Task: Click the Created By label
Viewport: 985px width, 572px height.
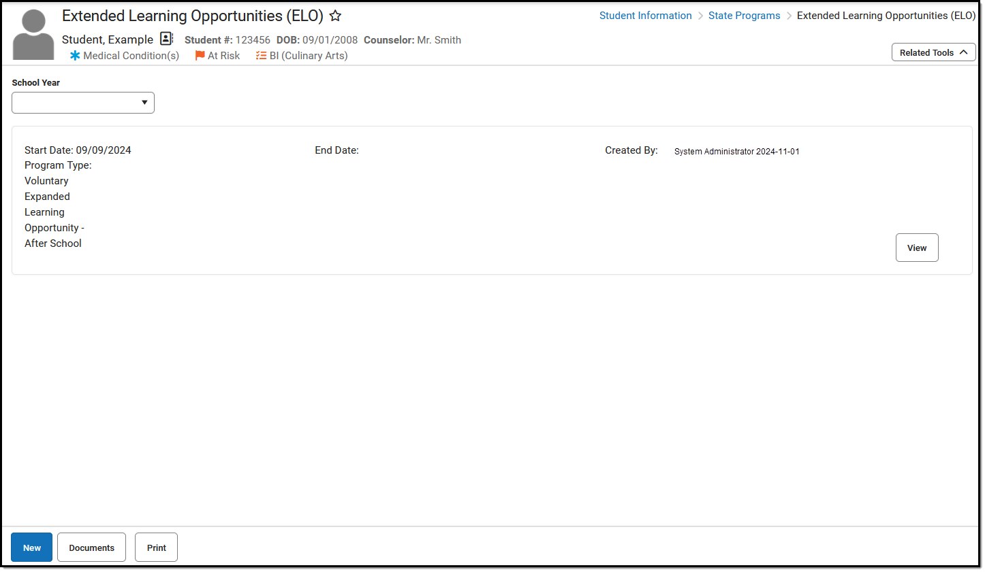Action: (x=631, y=150)
